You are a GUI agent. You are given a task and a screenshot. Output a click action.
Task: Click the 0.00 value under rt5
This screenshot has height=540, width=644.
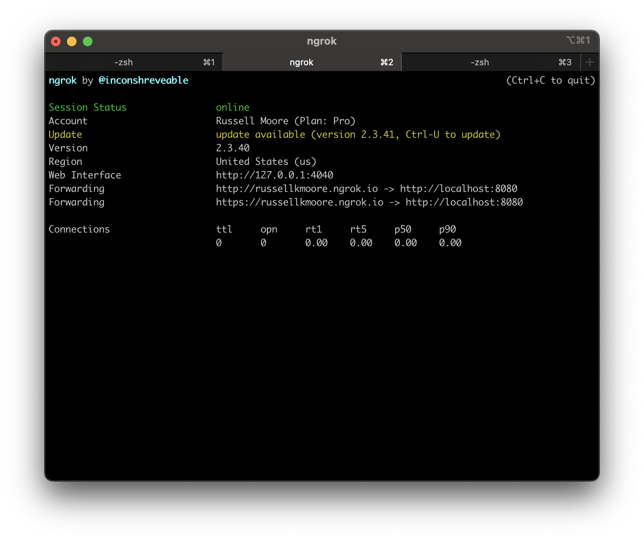(x=361, y=243)
